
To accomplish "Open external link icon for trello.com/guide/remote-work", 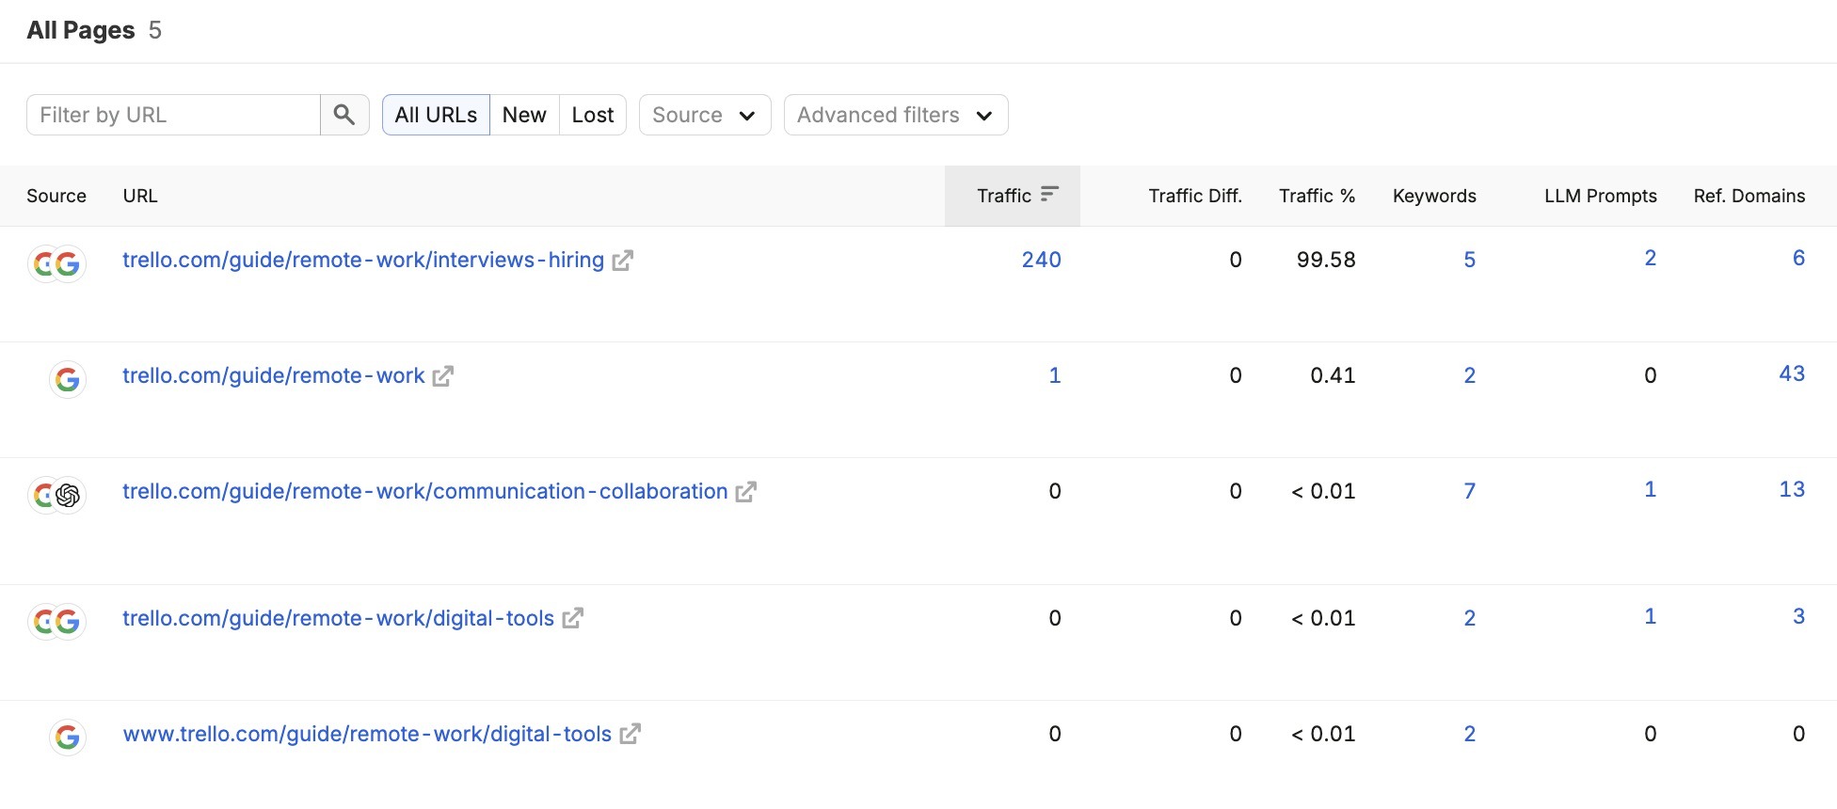I will coord(443,376).
